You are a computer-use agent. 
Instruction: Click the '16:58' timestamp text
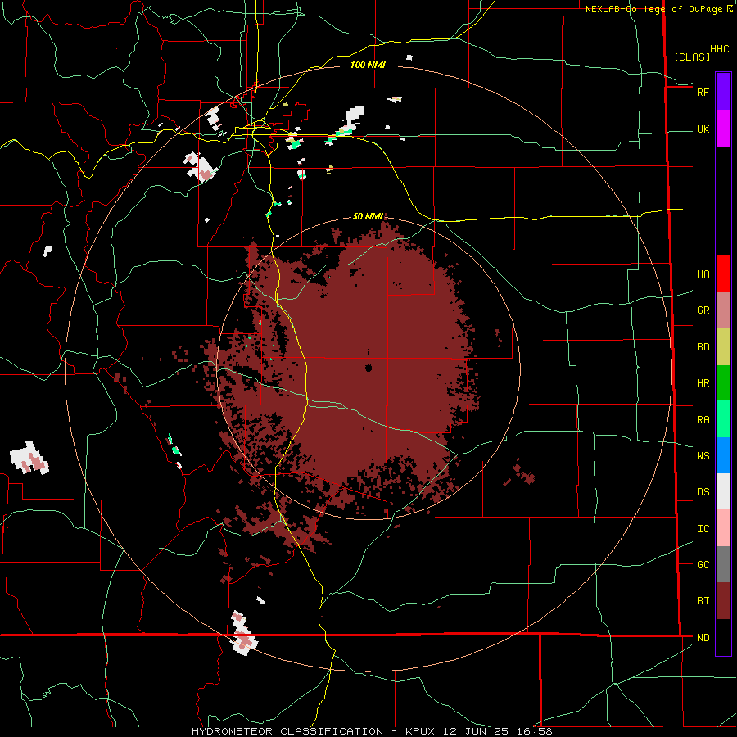536,731
